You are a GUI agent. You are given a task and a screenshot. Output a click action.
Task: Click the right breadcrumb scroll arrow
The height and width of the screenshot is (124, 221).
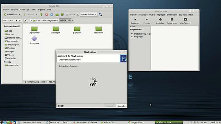click(73, 21)
